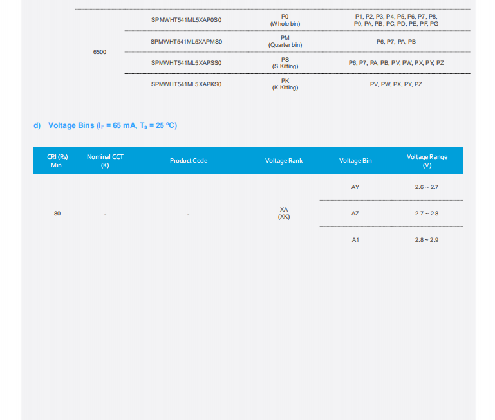
Task: Select product code SPMWHT541ML5XAPSS0
Action: coord(186,63)
